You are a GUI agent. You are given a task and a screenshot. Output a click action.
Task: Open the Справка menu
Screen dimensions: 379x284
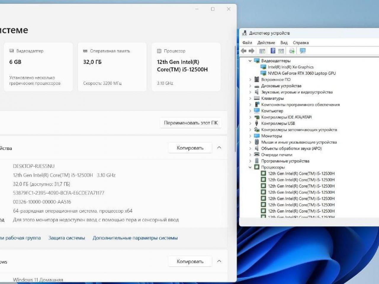click(x=301, y=43)
